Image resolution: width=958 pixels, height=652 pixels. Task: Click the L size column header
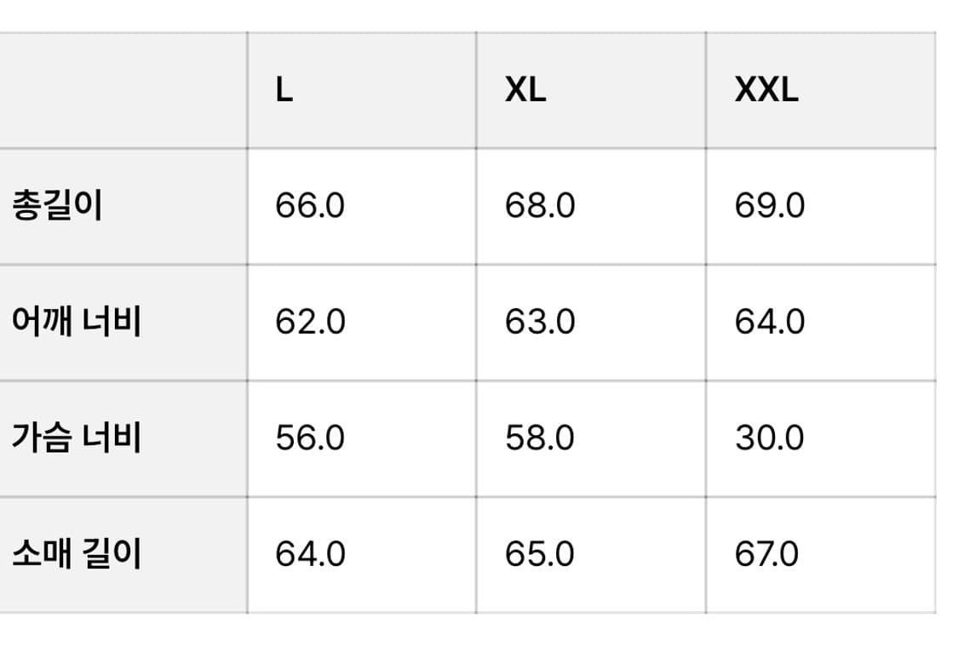(284, 90)
